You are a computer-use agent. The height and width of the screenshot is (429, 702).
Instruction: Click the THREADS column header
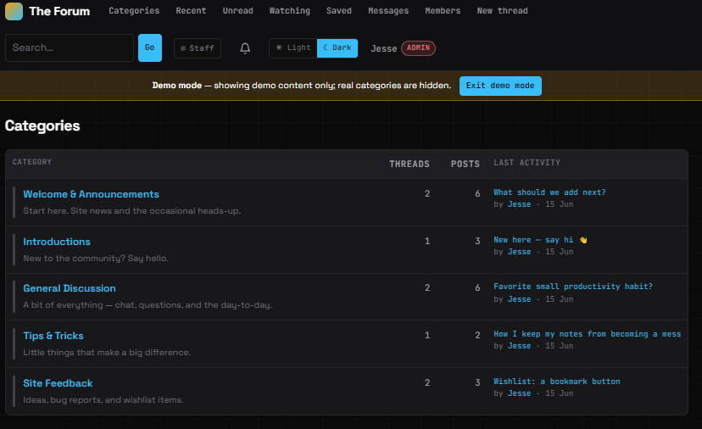409,164
